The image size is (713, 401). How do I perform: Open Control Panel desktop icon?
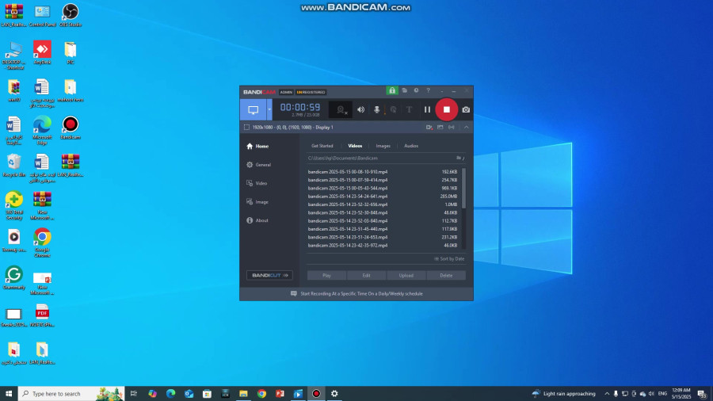(42, 14)
